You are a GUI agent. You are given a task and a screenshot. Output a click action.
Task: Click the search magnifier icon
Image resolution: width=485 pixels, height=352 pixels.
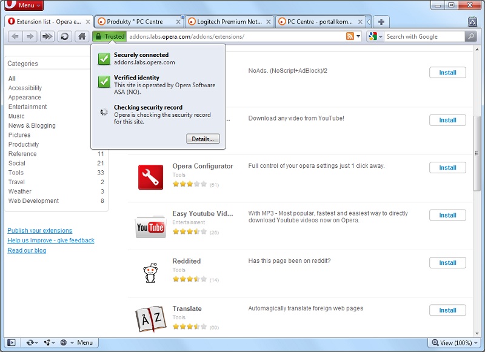(470, 36)
